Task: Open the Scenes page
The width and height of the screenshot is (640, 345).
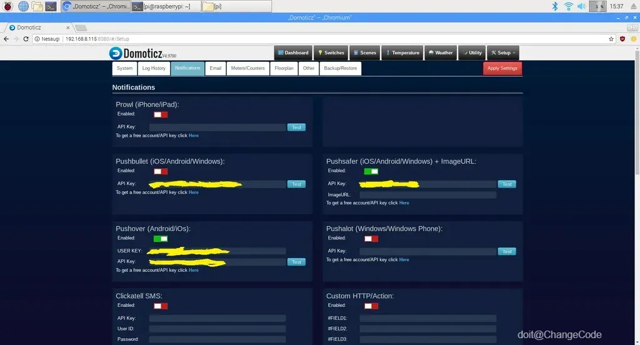Action: point(365,52)
